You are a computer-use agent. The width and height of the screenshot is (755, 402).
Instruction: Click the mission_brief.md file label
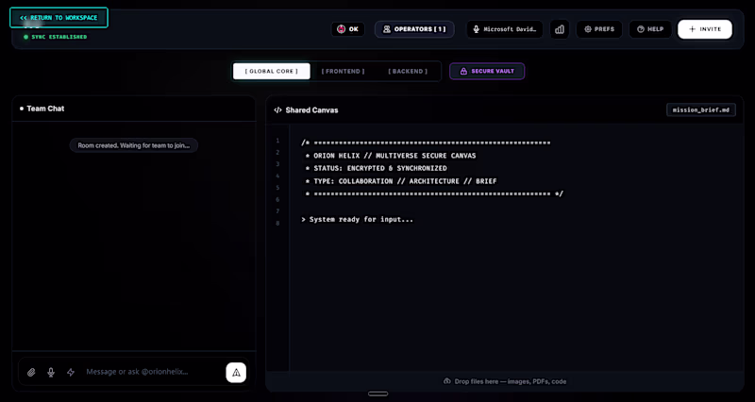(x=700, y=109)
